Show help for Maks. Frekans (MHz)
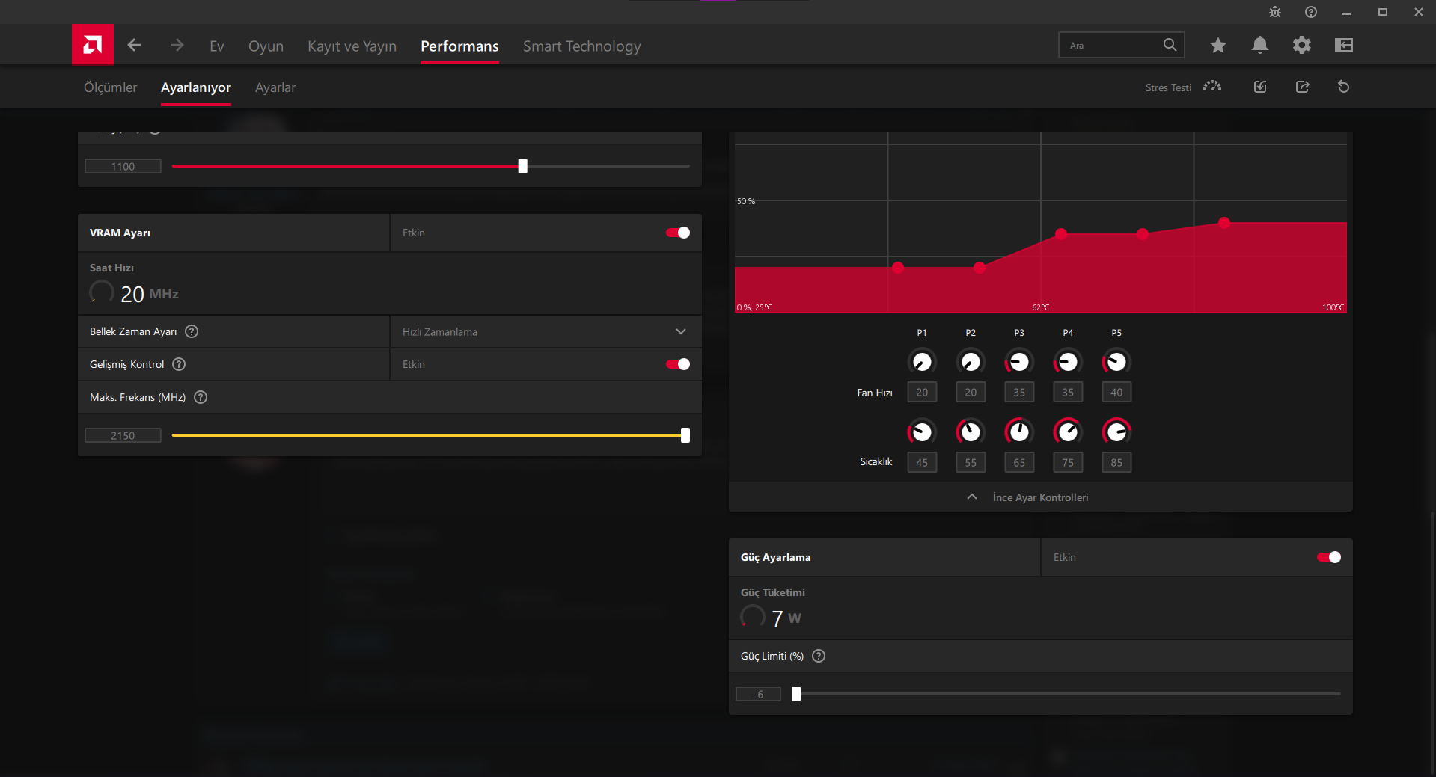The image size is (1436, 777). click(x=201, y=397)
